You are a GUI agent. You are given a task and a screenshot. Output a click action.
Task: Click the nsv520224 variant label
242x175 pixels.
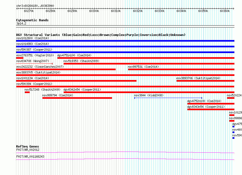[x=234, y=95]
